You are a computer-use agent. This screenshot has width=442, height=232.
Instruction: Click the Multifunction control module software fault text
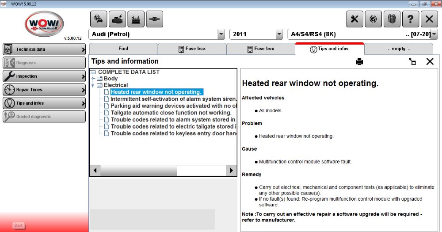pos(305,162)
